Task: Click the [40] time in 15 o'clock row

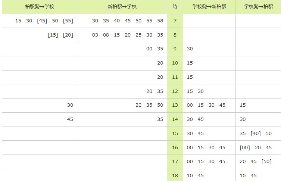Action: click(x=256, y=134)
